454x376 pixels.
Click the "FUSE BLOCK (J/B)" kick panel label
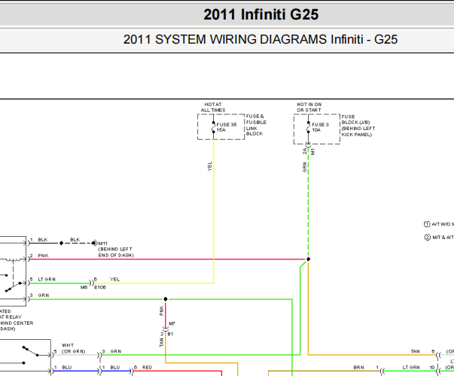pyautogui.click(x=358, y=126)
